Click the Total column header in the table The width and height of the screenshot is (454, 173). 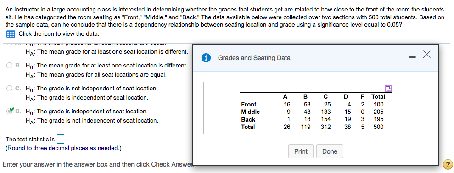coord(378,97)
